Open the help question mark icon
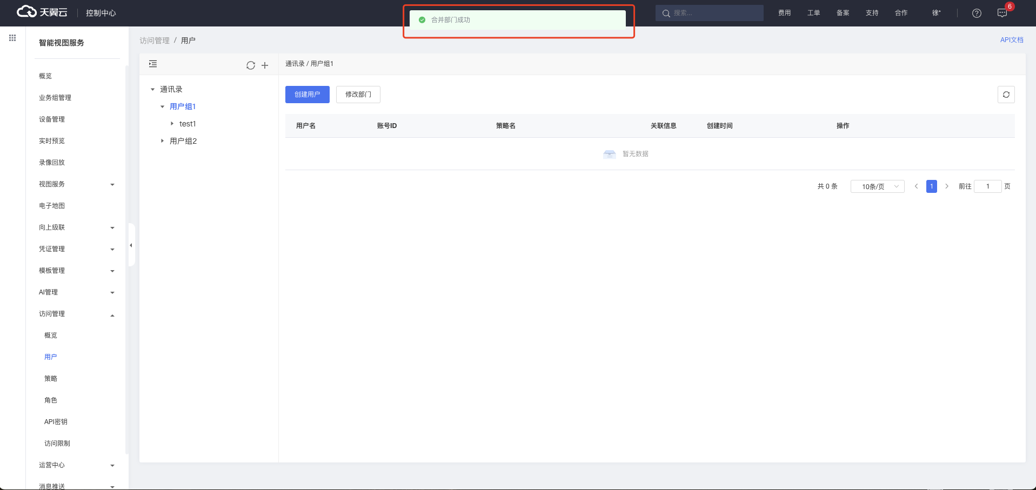 976,14
